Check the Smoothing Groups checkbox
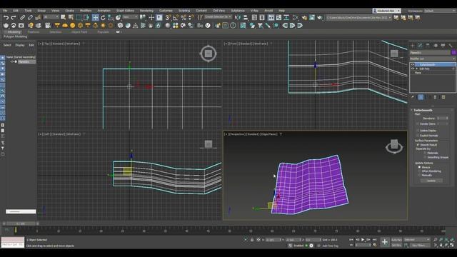The height and width of the screenshot is (257, 457). coord(425,157)
